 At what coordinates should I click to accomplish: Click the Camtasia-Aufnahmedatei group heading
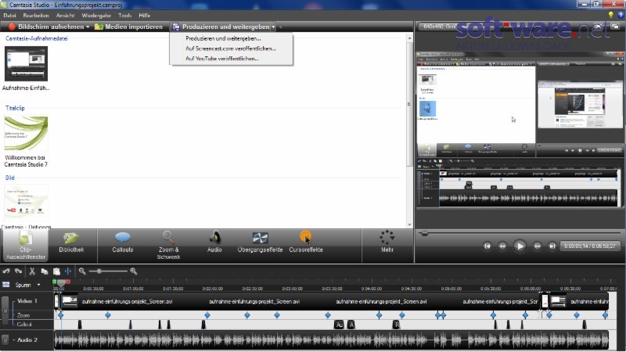click(36, 38)
